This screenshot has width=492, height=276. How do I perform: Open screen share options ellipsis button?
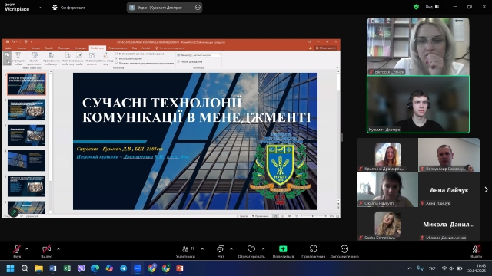pyautogui.click(x=198, y=8)
